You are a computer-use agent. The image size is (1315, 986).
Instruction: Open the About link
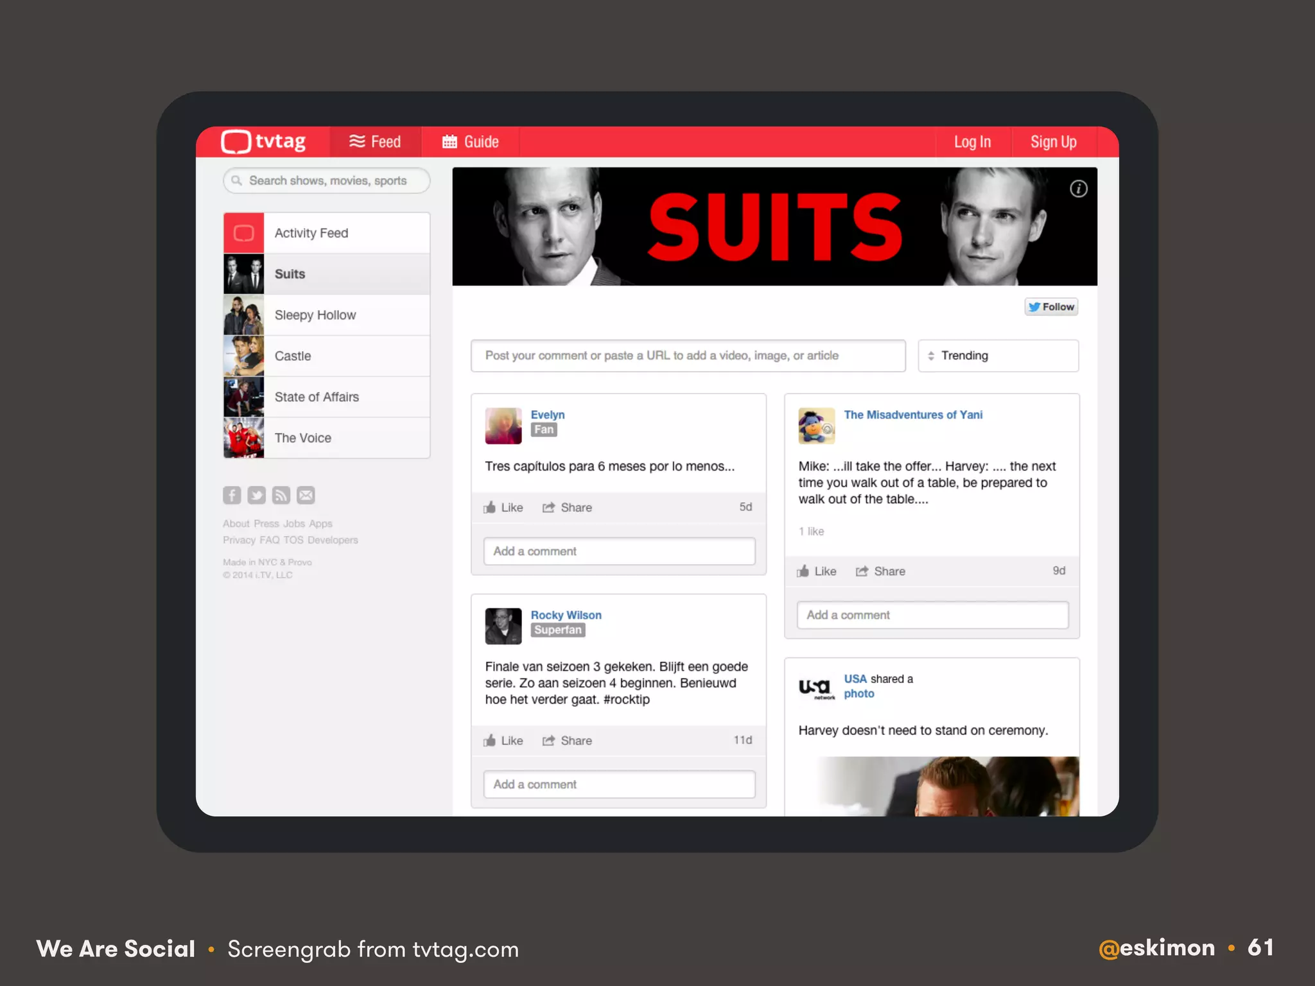tap(236, 524)
